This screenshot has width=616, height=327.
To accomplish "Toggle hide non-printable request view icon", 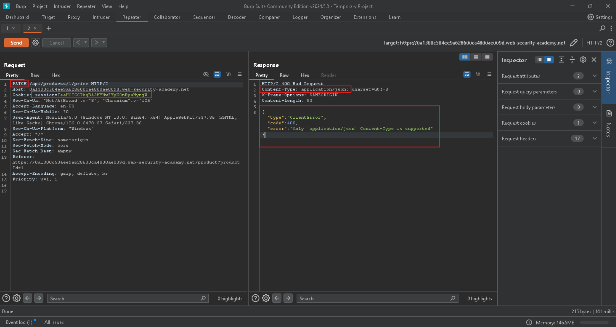I will point(206,74).
